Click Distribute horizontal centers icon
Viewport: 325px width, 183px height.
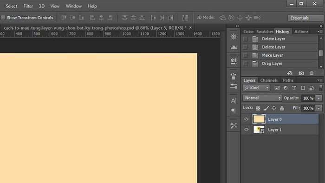tap(162, 18)
